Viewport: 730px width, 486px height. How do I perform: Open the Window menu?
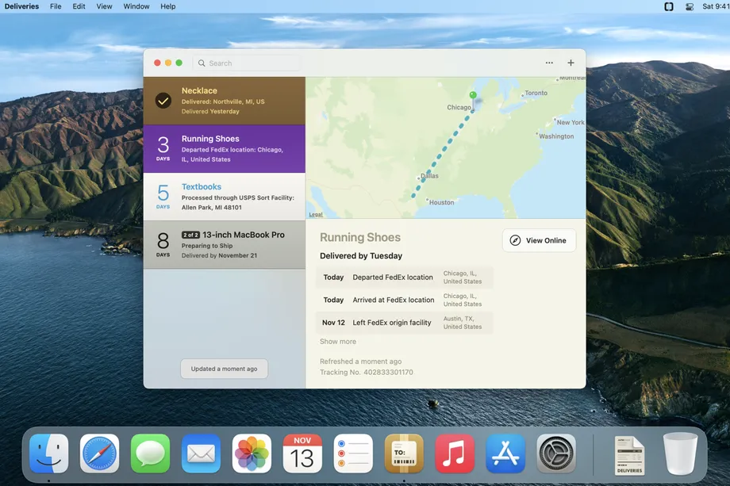(136, 6)
